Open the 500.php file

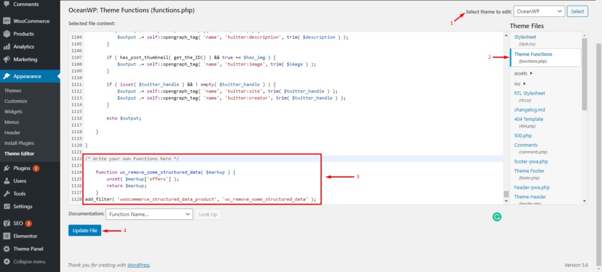point(523,135)
